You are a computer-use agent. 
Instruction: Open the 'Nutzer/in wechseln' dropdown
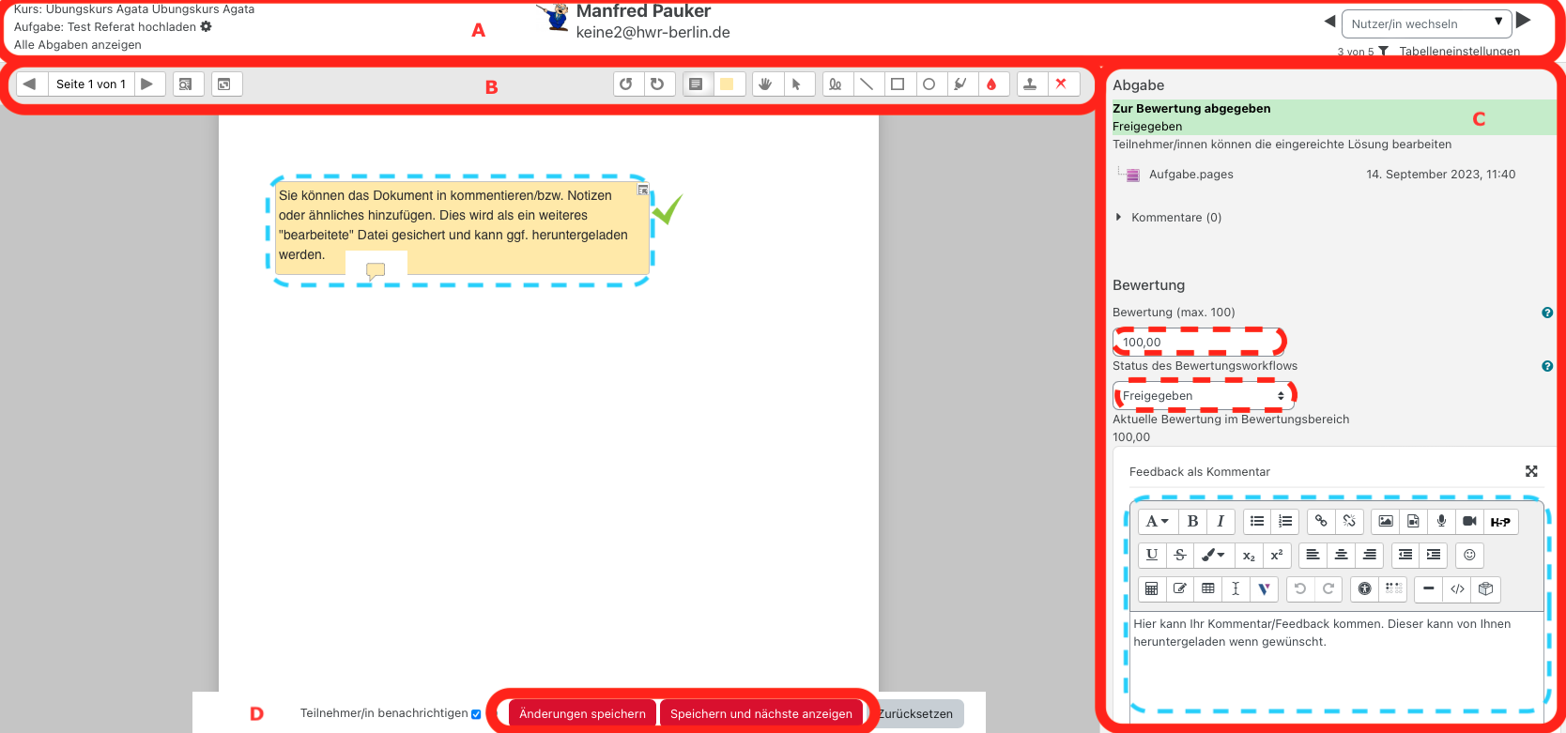point(1426,23)
